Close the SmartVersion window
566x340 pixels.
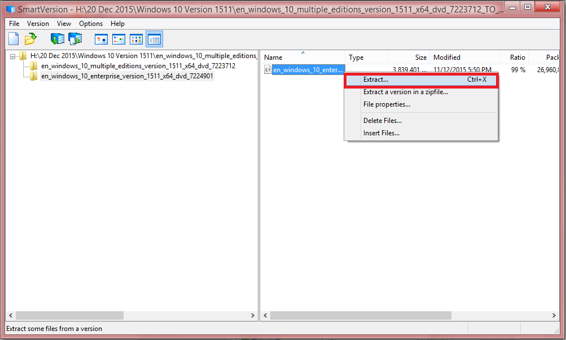547,7
